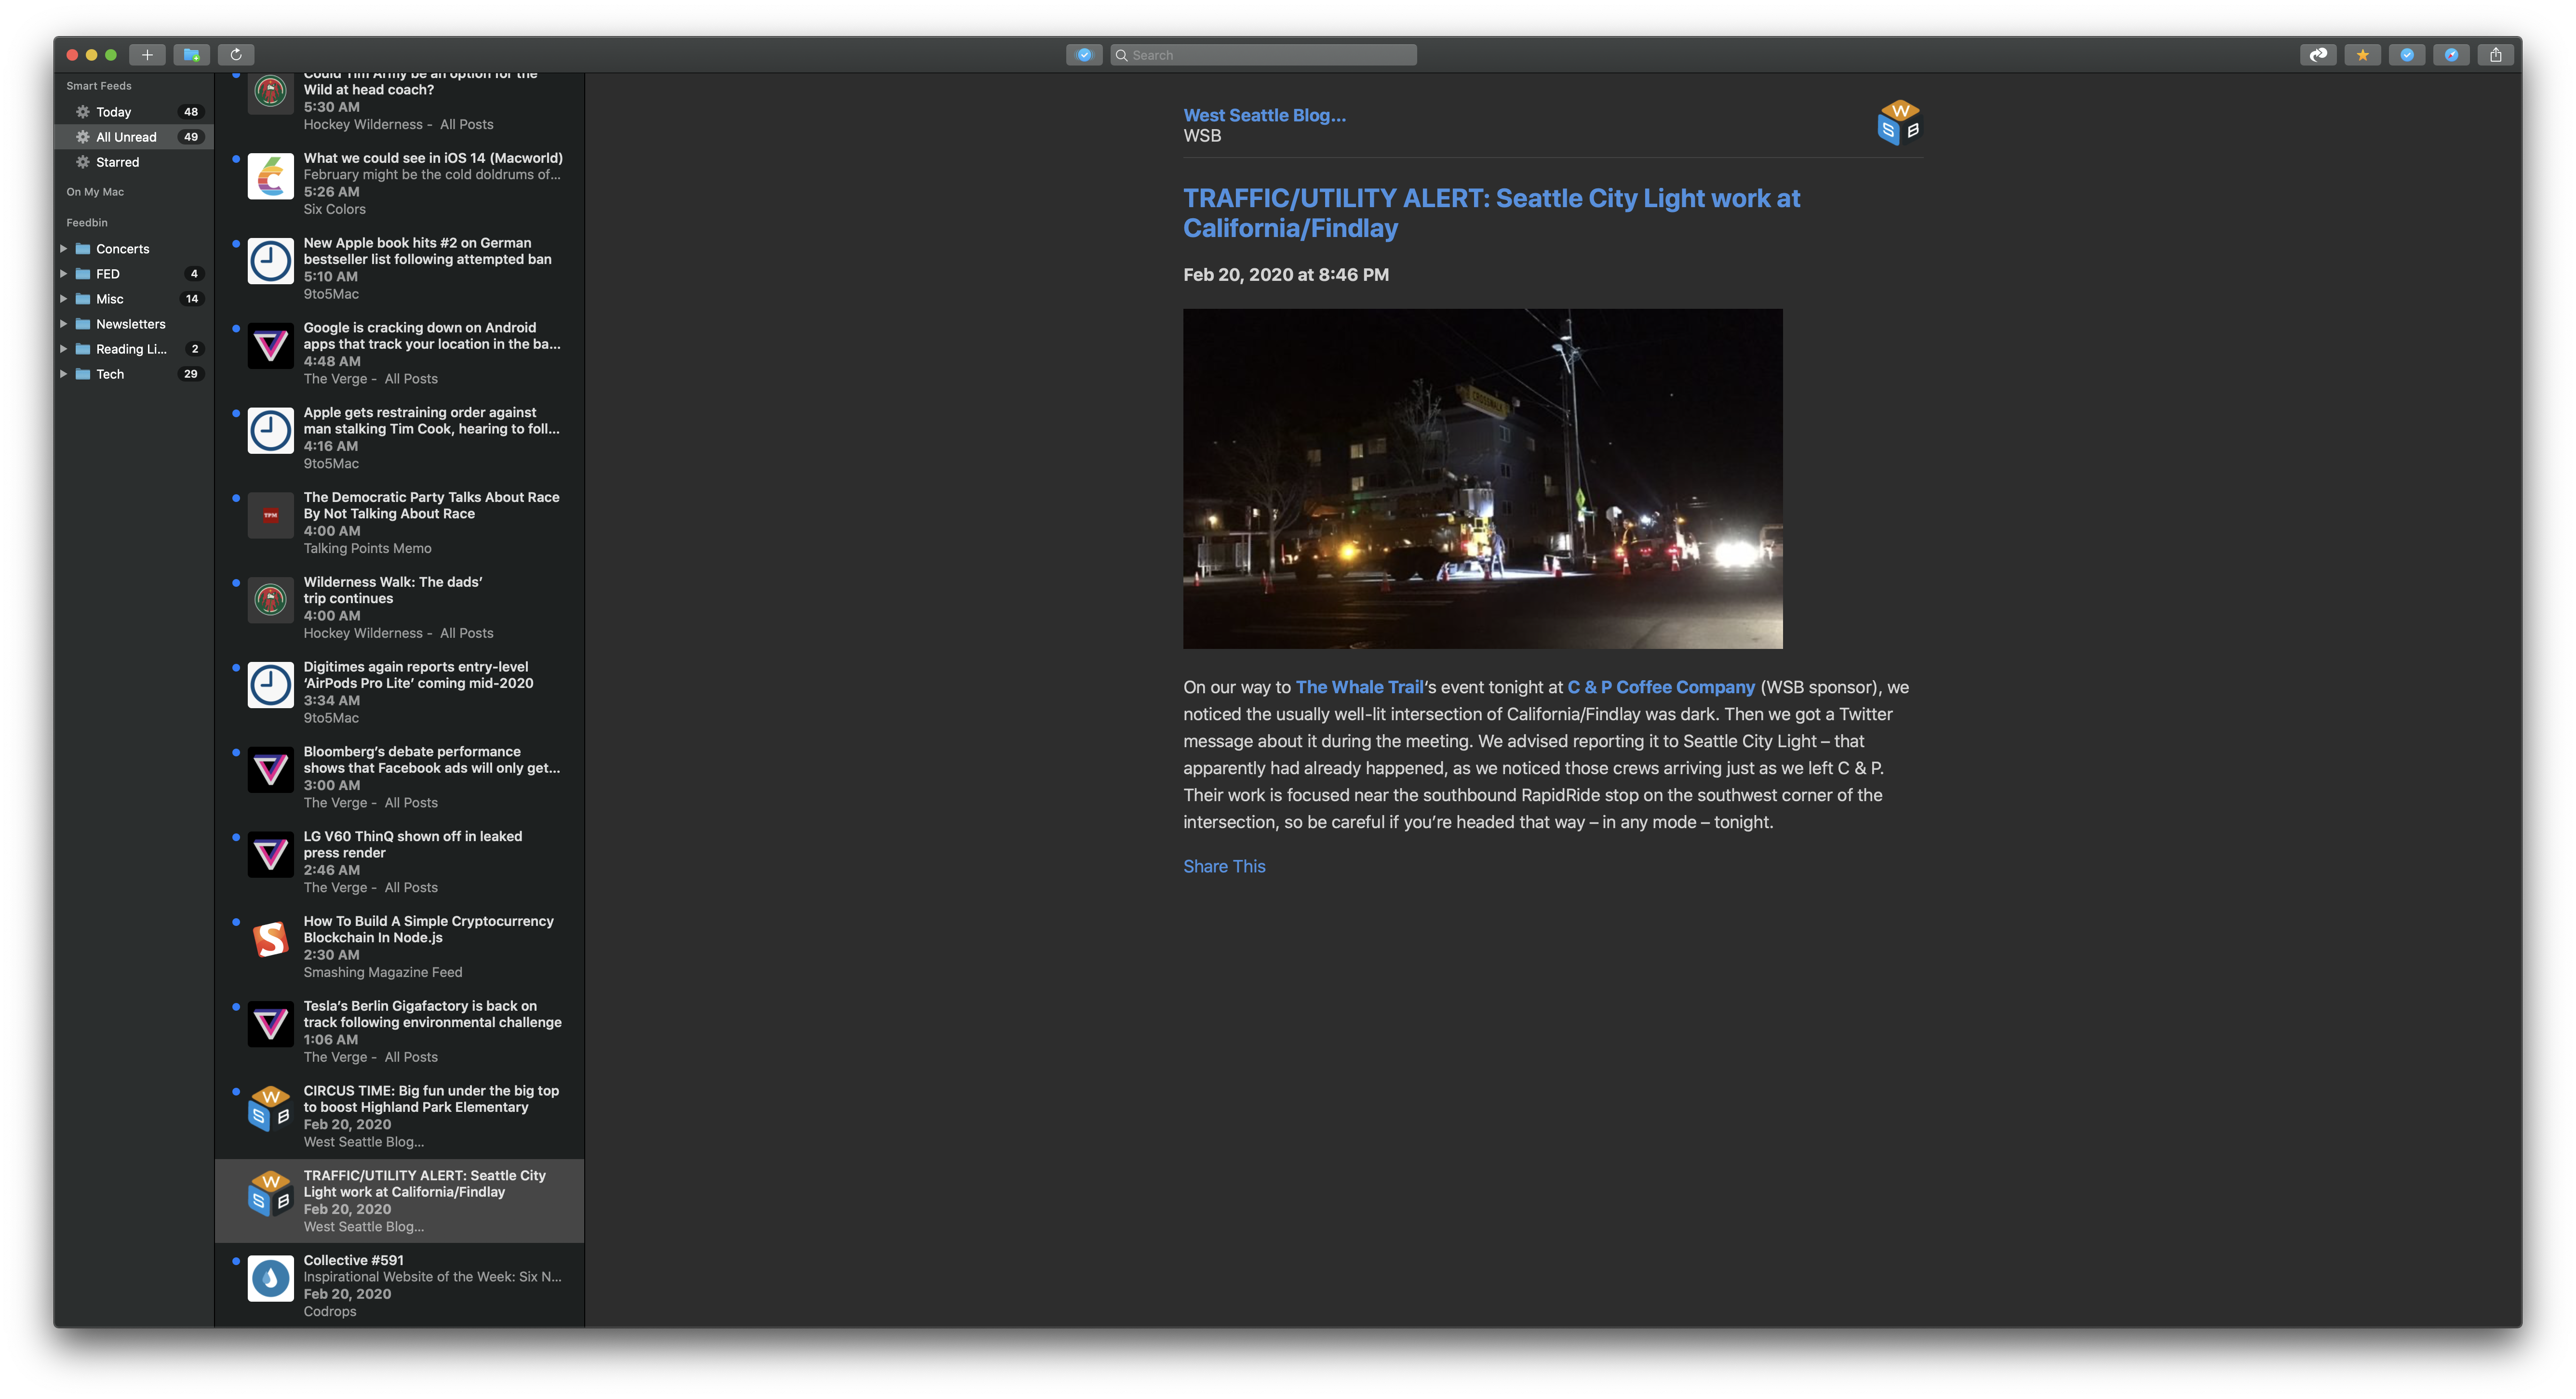Select the Today smart feed
2576x1399 pixels.
point(134,112)
